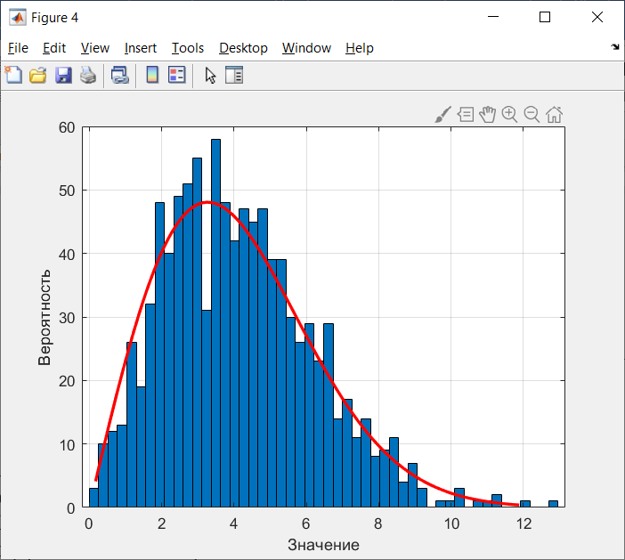The image size is (625, 560).
Task: Minimize the Figure 4 window
Action: click(x=493, y=17)
